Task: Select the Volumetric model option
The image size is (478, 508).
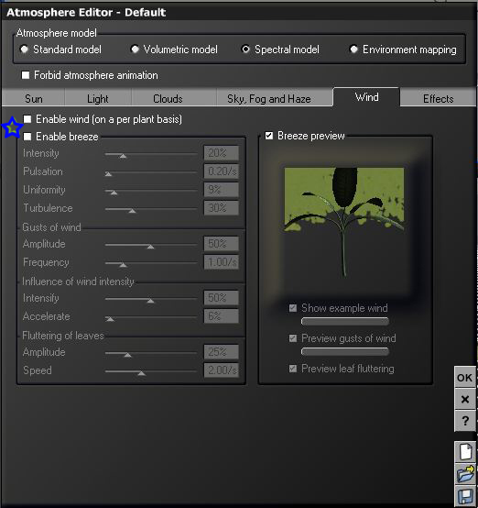Action: pyautogui.click(x=135, y=50)
